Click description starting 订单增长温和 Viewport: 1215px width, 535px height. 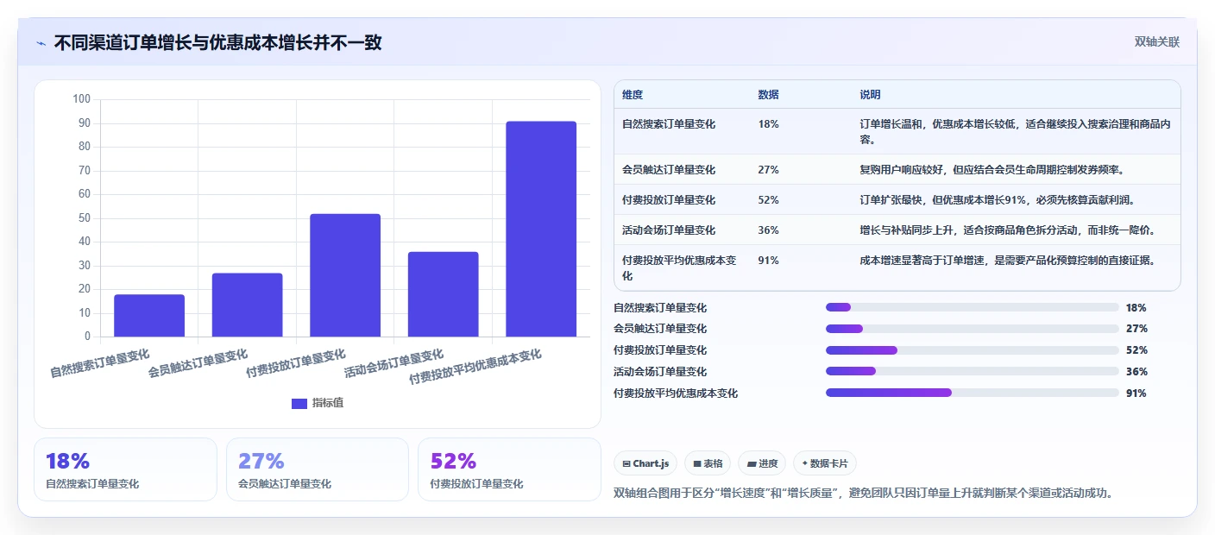[1015, 132]
